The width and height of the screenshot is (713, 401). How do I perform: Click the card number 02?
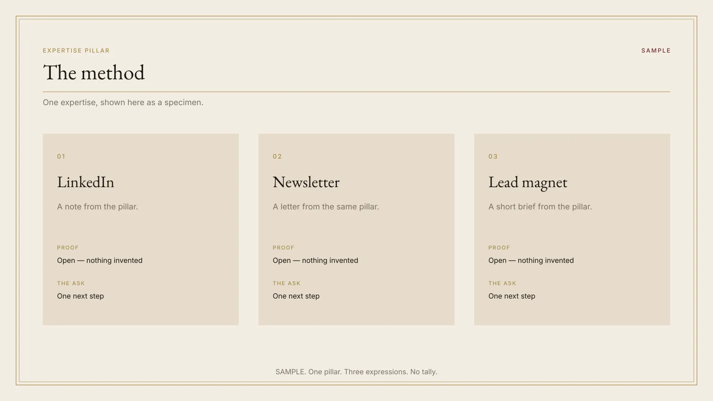coord(278,156)
